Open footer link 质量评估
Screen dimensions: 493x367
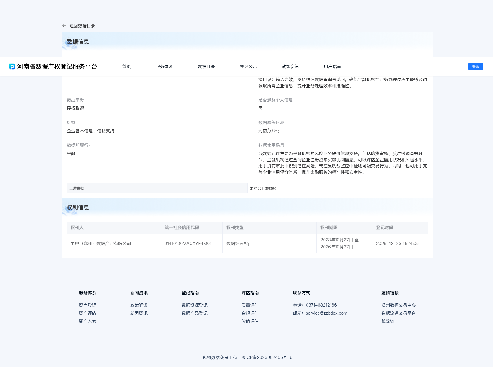point(250,305)
